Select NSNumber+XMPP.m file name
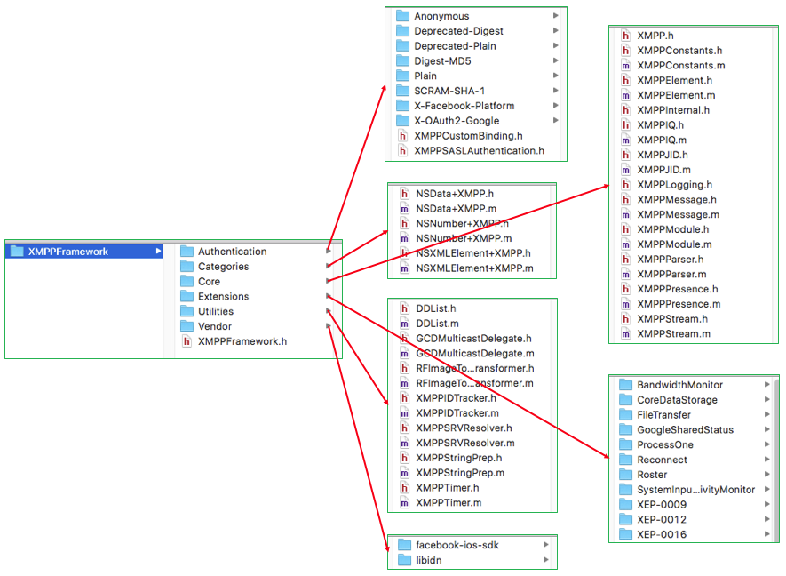Image resolution: width=786 pixels, height=576 pixels. point(464,238)
